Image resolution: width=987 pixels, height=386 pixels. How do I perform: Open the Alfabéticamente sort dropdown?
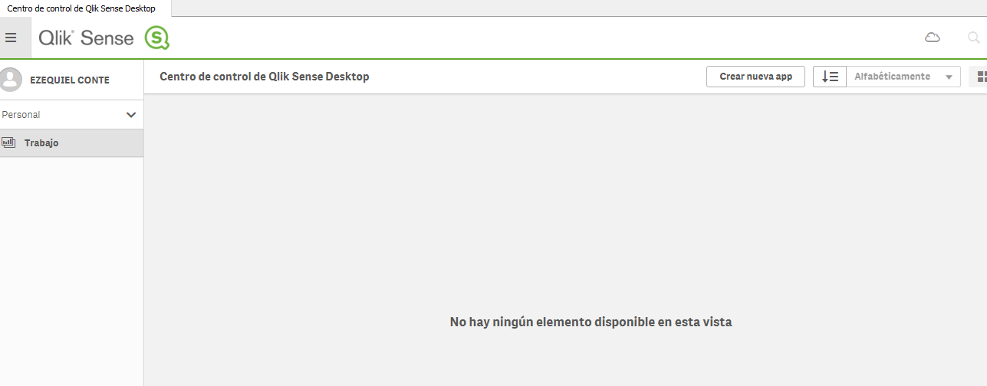click(903, 77)
